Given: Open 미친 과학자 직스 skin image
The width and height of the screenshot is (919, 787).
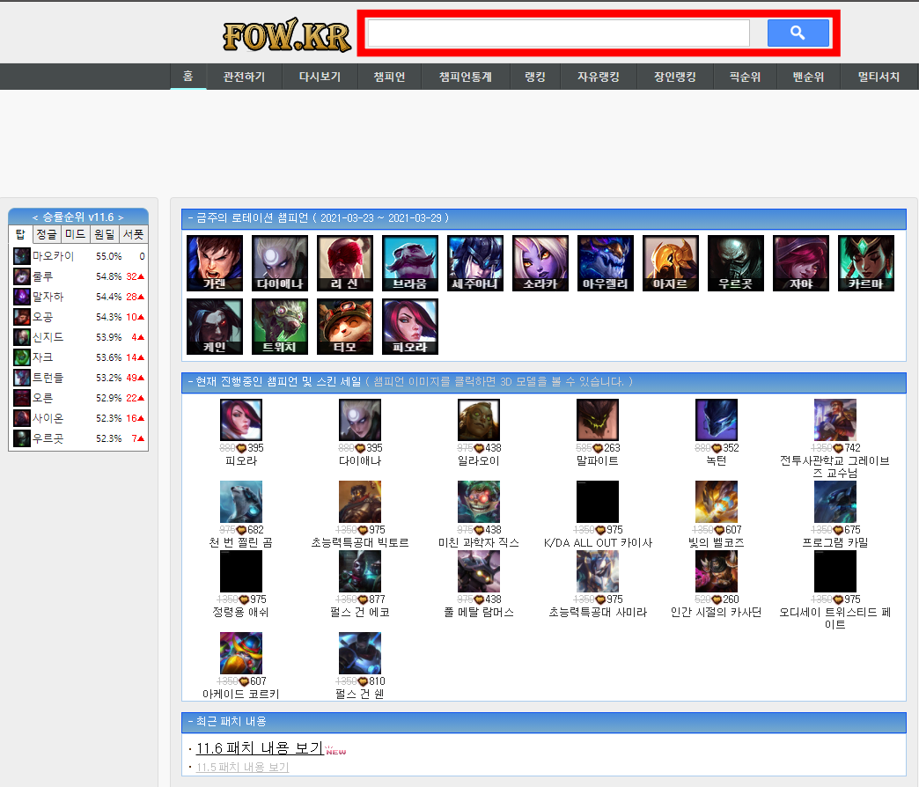Looking at the screenshot, I should [478, 502].
